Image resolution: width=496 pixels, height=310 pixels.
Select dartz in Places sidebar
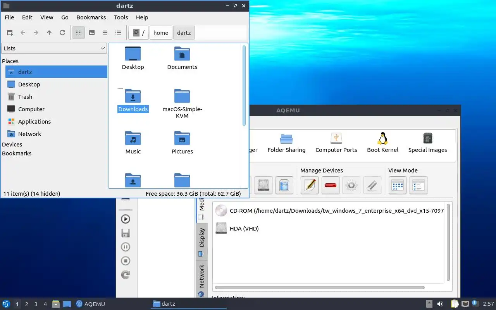point(56,72)
